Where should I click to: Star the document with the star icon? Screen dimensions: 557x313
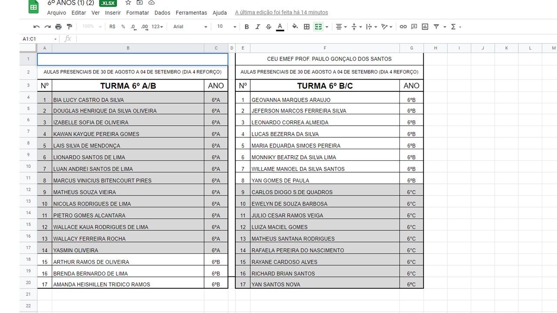pos(128,3)
